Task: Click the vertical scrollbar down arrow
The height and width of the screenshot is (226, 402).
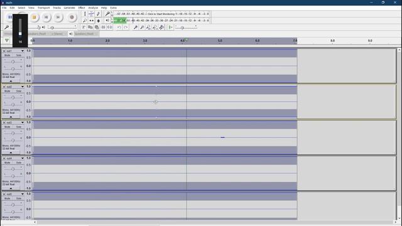Action: [x=399, y=218]
